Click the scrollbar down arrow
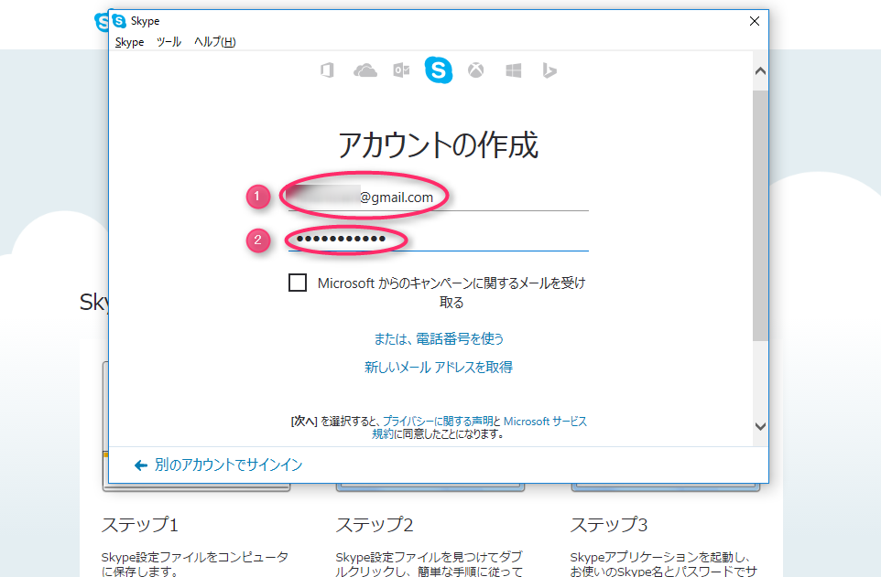This screenshot has height=577, width=881. click(760, 426)
